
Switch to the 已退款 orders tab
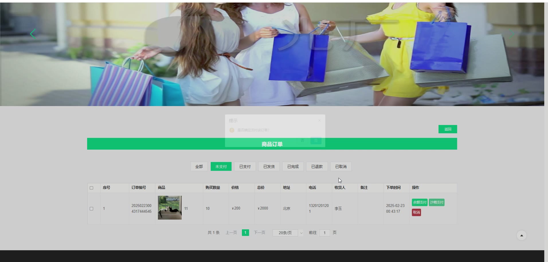coord(317,167)
